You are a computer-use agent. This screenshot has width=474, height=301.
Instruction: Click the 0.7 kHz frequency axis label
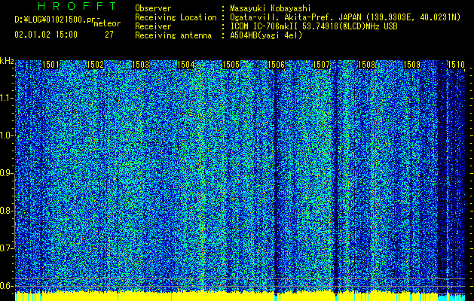pyautogui.click(x=6, y=248)
